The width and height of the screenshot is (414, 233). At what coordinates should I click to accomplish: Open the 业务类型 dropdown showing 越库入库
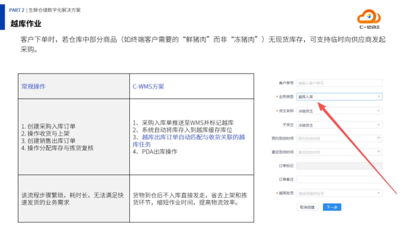[x=339, y=97]
